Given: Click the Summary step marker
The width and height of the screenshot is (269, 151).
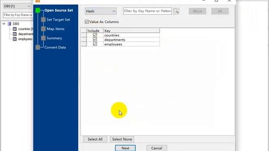Looking at the screenshot, I should (x=43, y=38).
